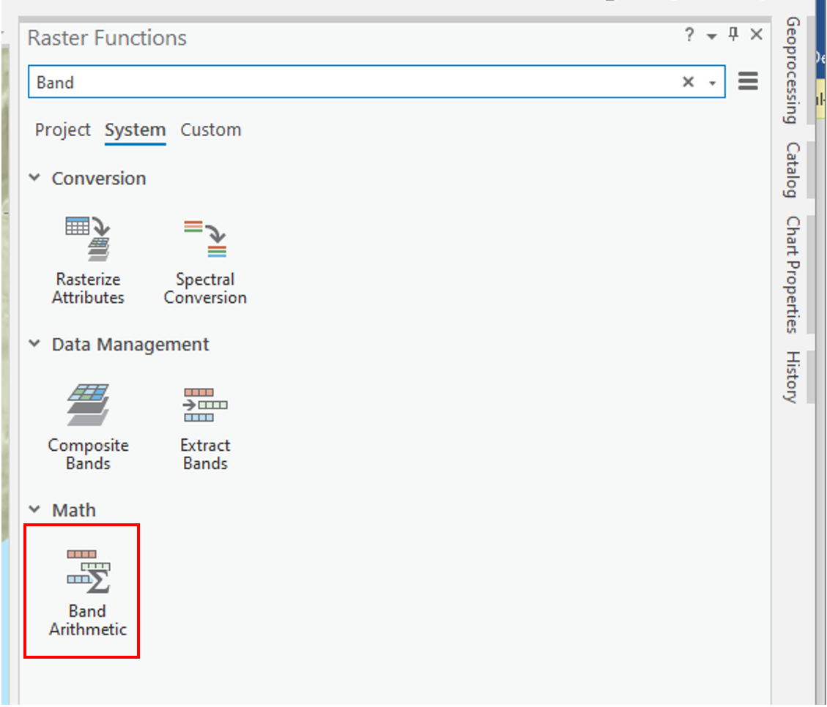Open the Composite Bands function

pos(88,426)
